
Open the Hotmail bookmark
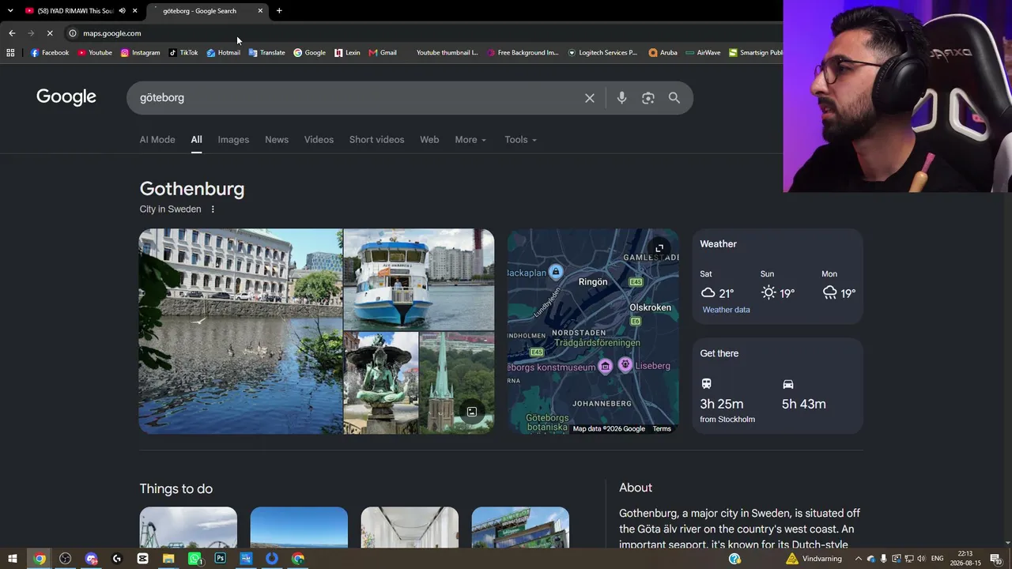224,53
